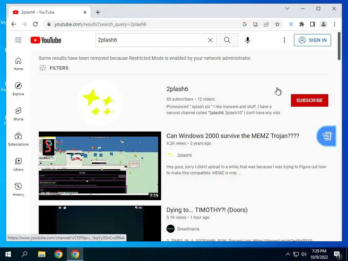Open Library in the sidebar

(18, 164)
